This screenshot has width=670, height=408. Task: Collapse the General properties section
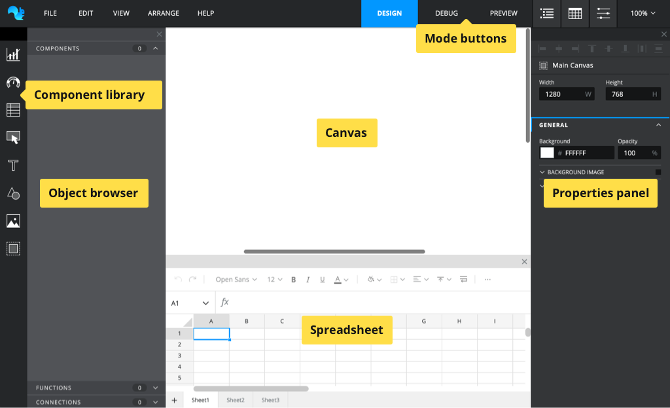[658, 125]
